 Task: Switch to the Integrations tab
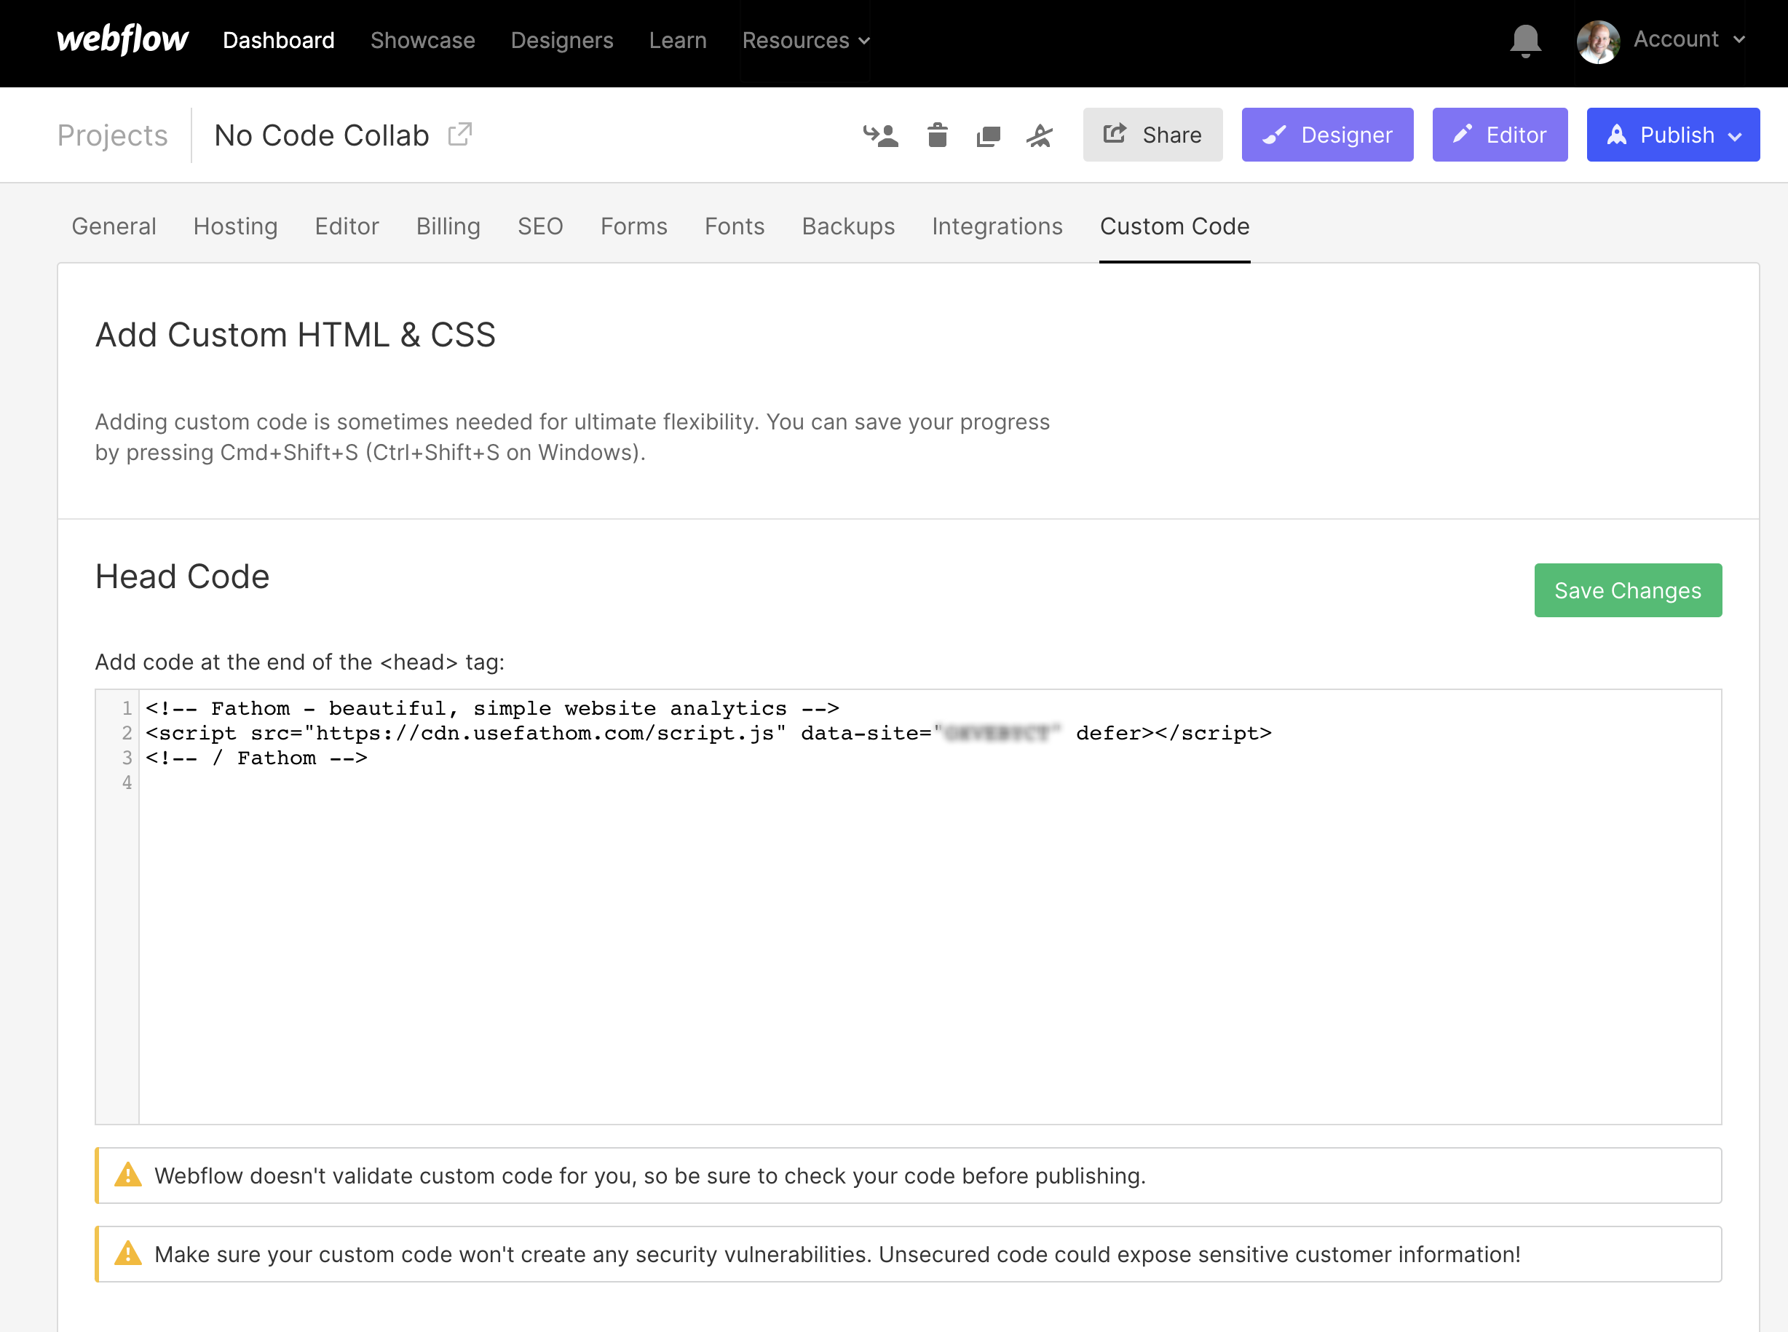(997, 226)
